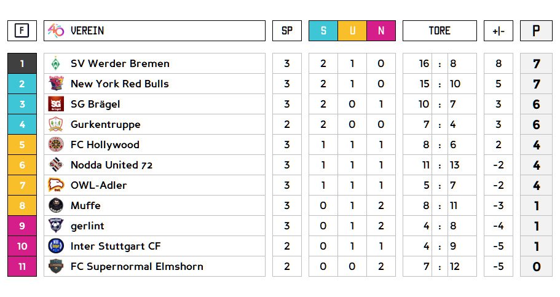Click the TORE column header
The height and width of the screenshot is (297, 560).
(440, 31)
